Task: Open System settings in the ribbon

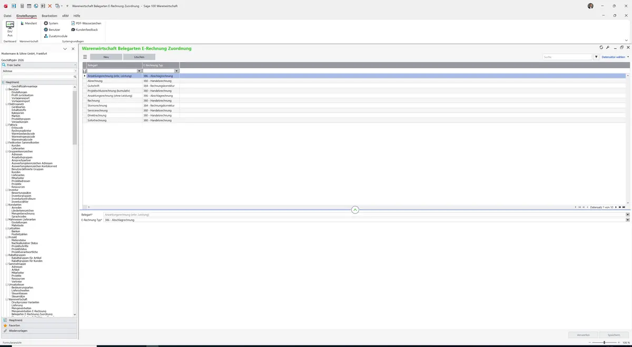Action: [x=51, y=23]
